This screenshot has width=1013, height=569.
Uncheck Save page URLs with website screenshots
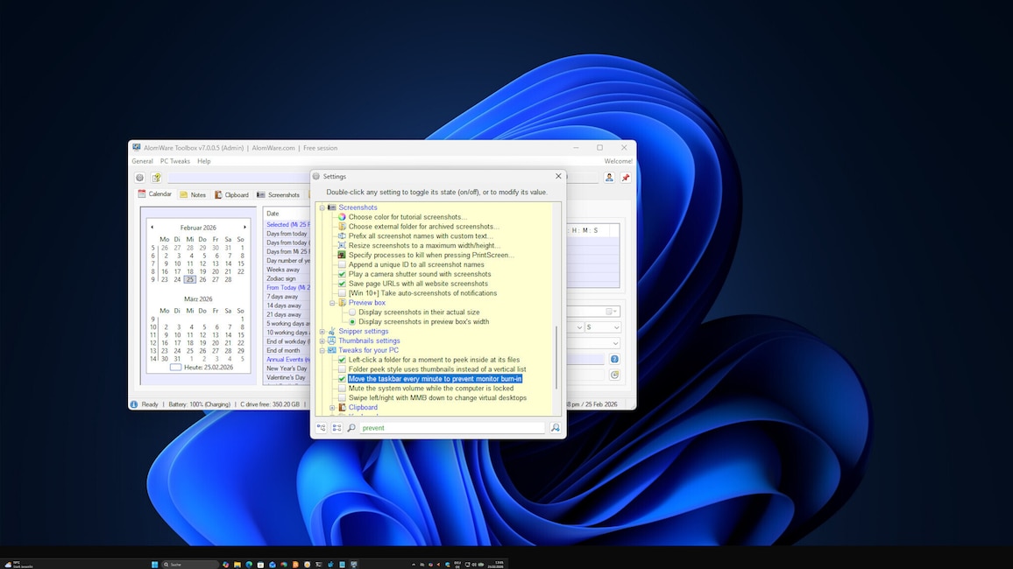coord(342,284)
